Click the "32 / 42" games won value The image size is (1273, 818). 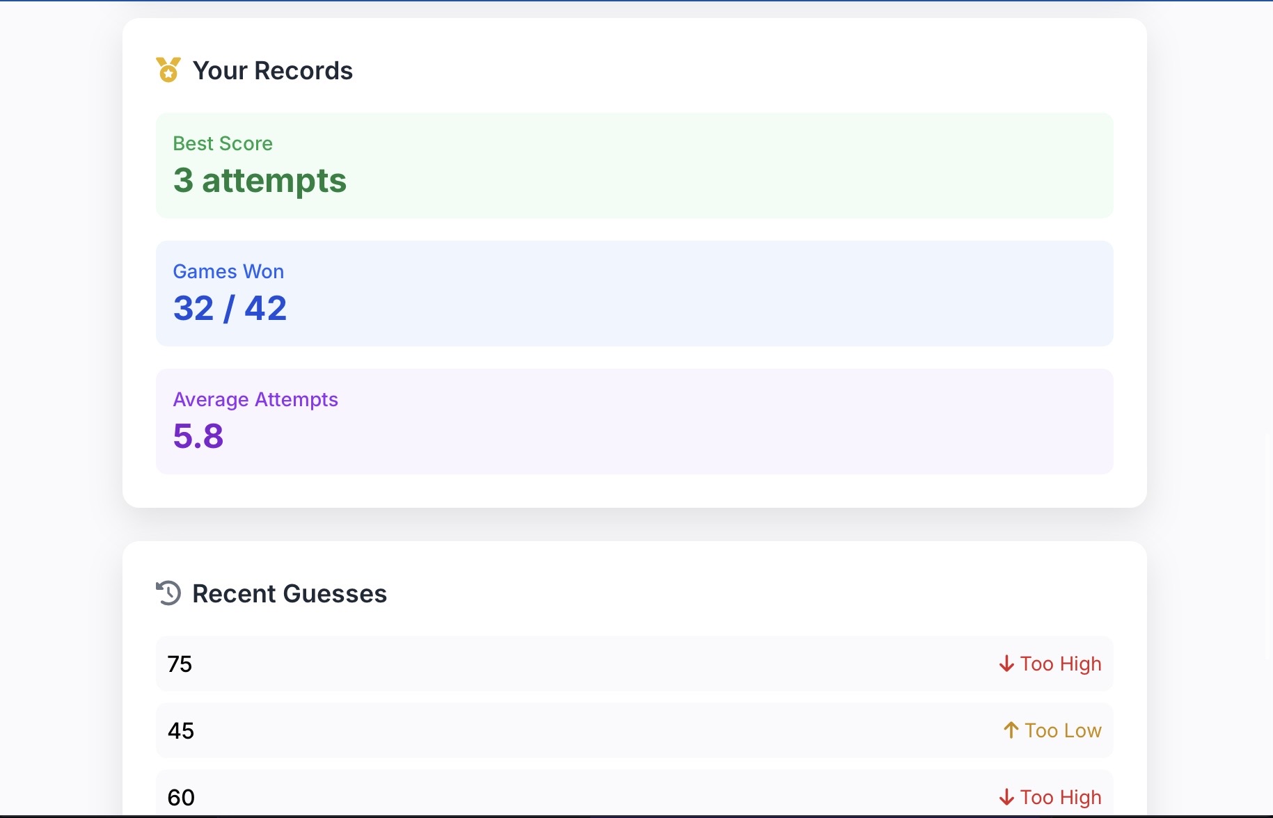[x=230, y=308]
